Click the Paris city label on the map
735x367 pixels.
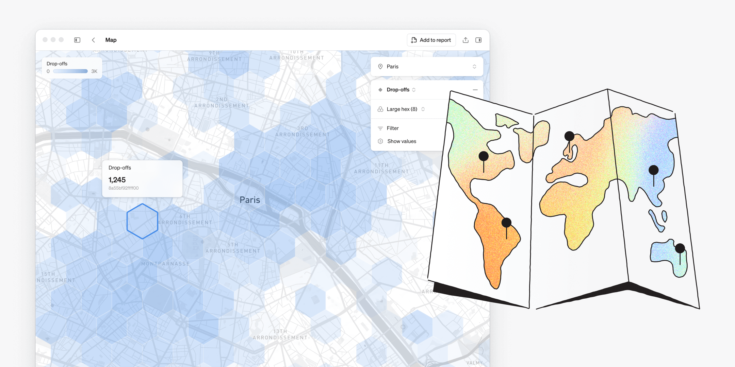click(250, 200)
